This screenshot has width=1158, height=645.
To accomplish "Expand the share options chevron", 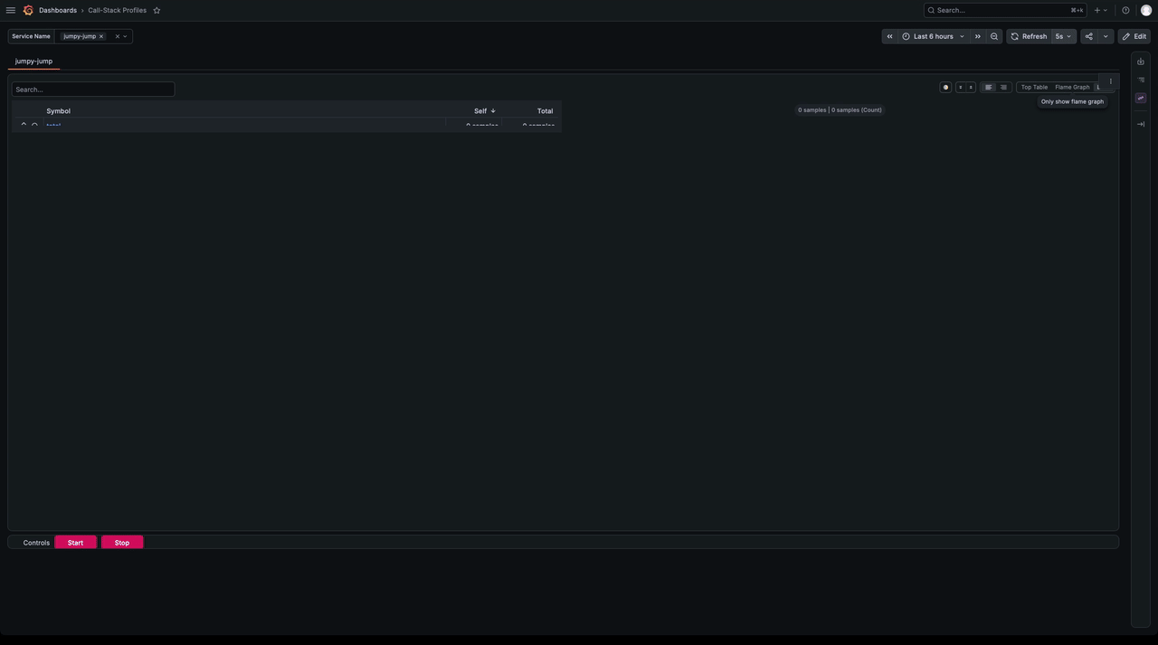I will click(x=1106, y=36).
